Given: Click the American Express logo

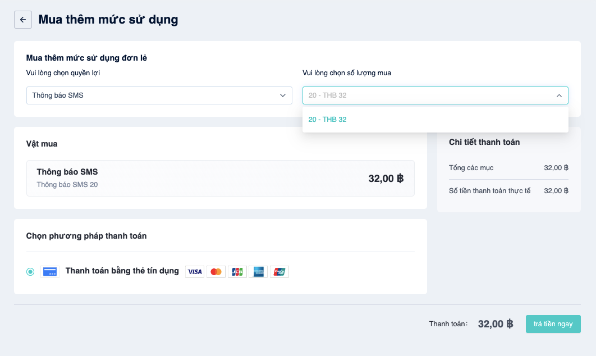Looking at the screenshot, I should click(258, 272).
